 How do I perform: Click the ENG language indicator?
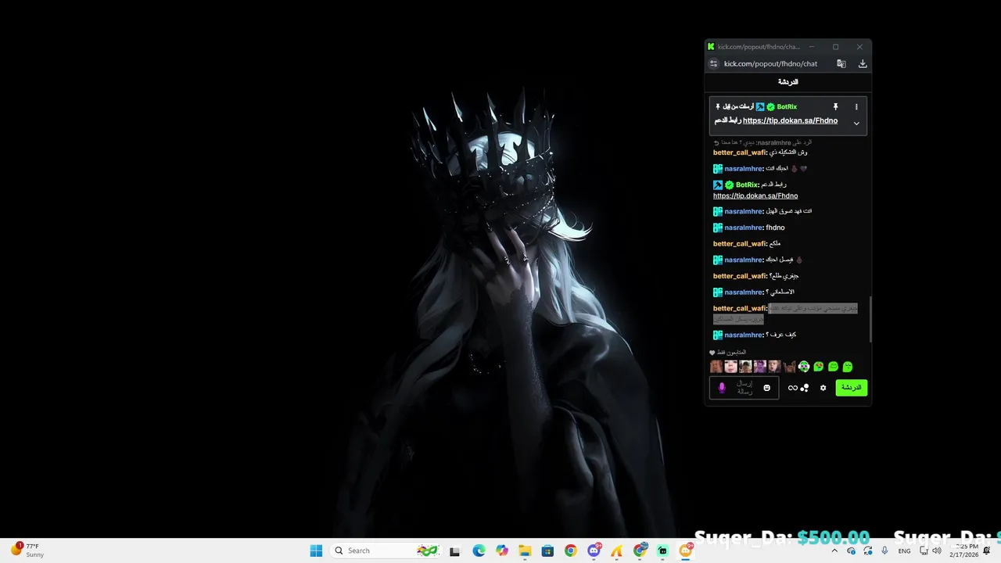tap(904, 551)
